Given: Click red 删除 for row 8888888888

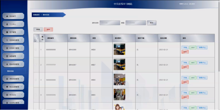Looking at the screenshot, I should click(x=185, y=52).
